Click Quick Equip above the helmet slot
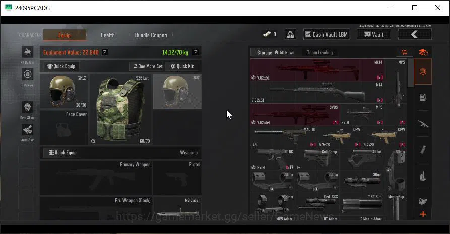This screenshot has width=450, height=234. coord(61,66)
